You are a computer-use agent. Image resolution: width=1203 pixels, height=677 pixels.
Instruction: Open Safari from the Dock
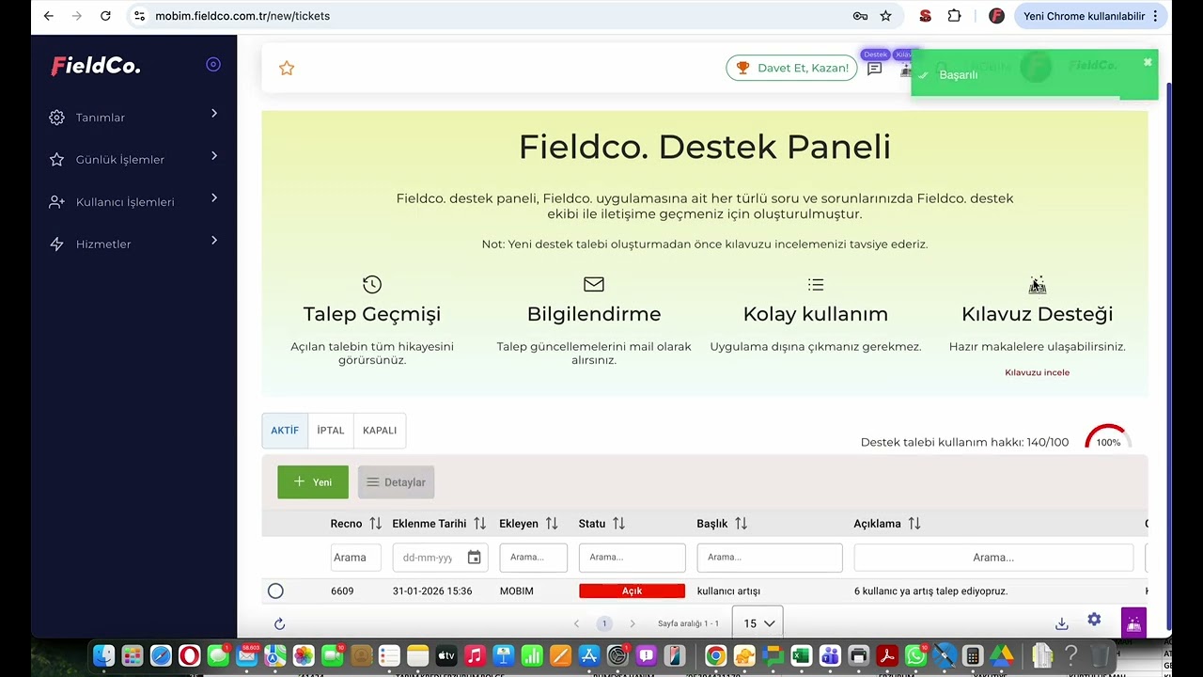[161, 655]
